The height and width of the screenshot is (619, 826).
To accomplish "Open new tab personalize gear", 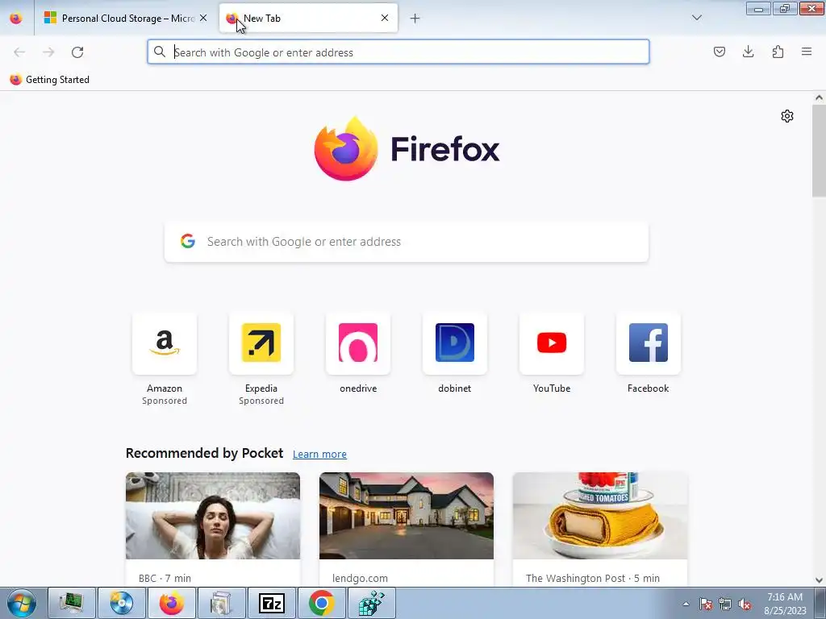I will pos(787,116).
